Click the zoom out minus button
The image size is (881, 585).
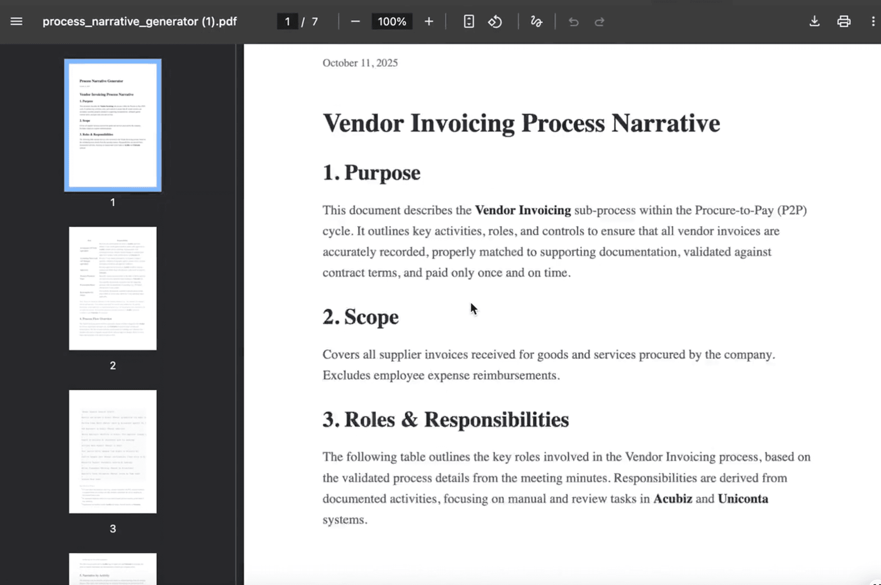point(355,22)
